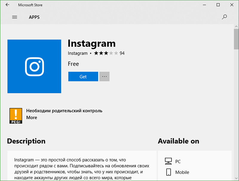239x181 pixels.
Task: Minimize the Microsoft Store window
Action: pyautogui.click(x=204, y=5)
